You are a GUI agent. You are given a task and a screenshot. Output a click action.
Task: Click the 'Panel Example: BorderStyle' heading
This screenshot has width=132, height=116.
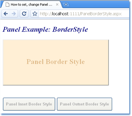pos(45,29)
